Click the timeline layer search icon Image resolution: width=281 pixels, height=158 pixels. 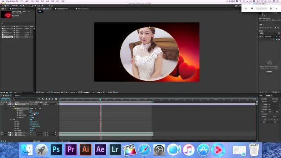14,99
